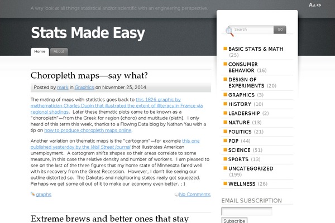Click 'No Comments' link
The height and width of the screenshot is (223, 335).
(195, 195)
